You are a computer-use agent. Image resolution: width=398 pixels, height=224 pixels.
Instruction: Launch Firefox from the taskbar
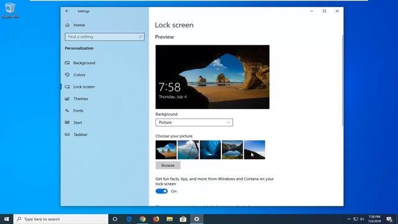tap(156, 219)
